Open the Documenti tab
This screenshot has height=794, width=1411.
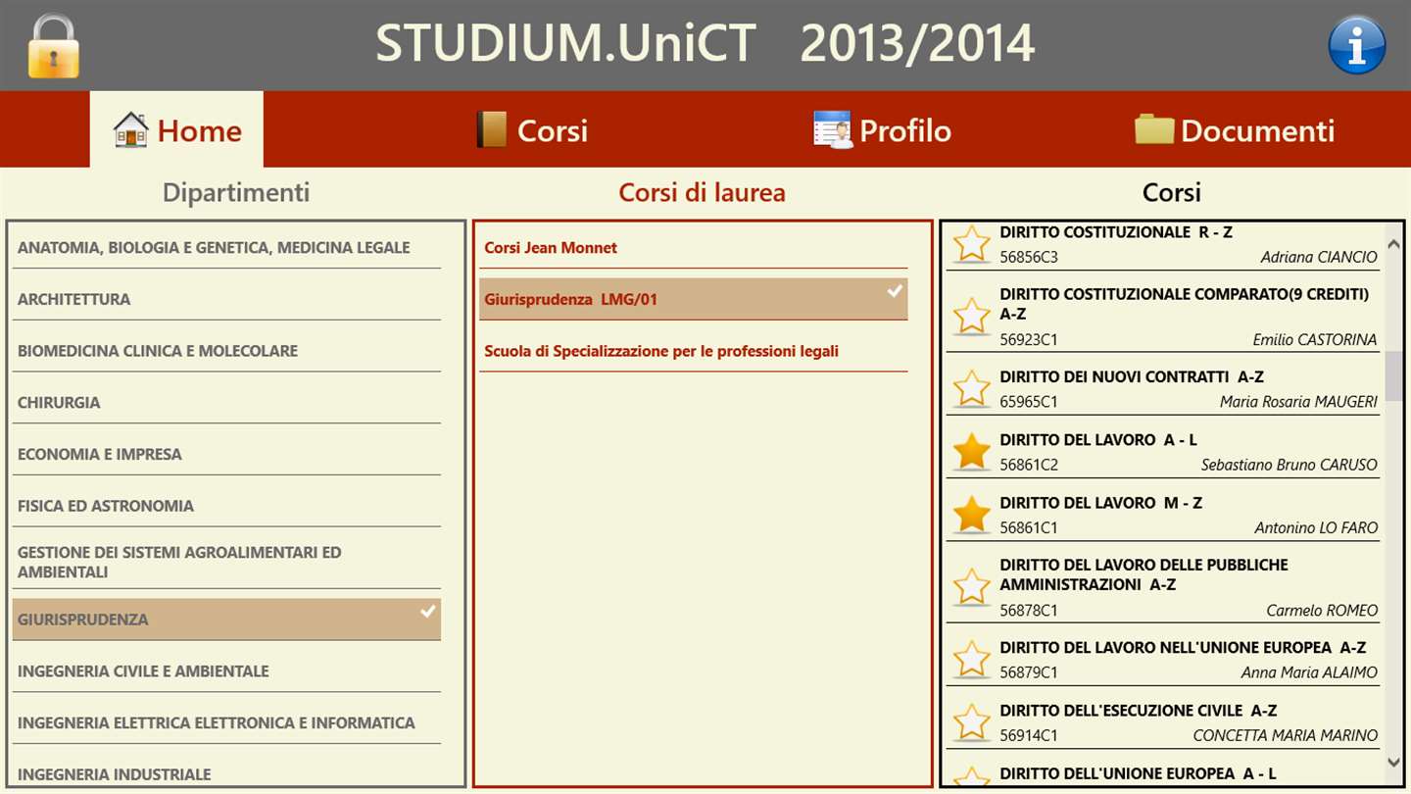coord(1235,130)
